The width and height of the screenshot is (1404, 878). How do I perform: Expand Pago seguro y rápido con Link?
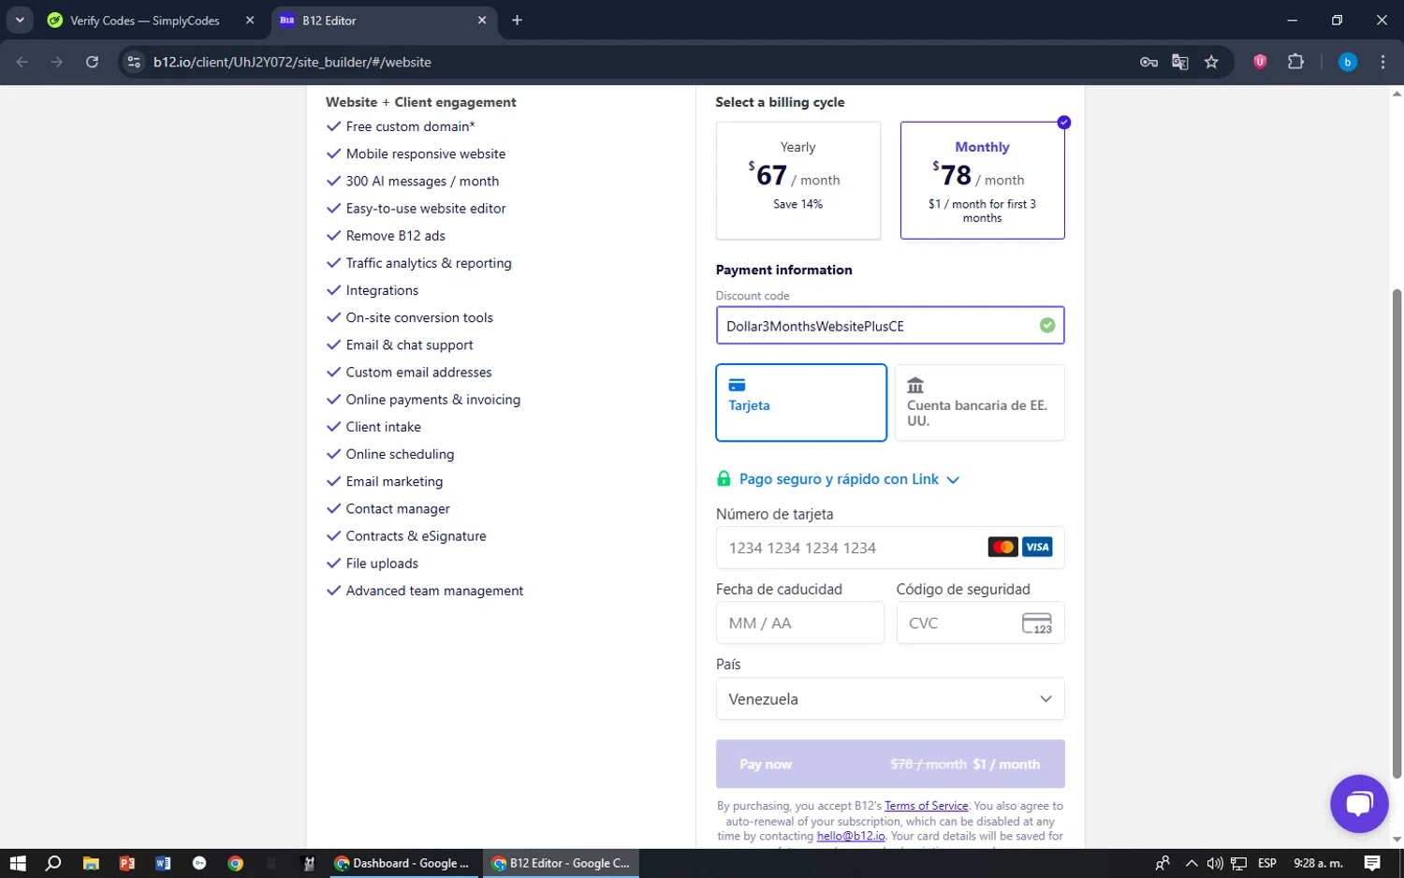coord(839,479)
